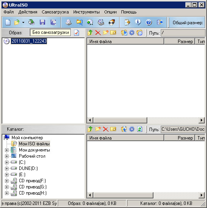Go up one level in the catalog pane
Viewport: 207px width, 208px height.
[90, 129]
